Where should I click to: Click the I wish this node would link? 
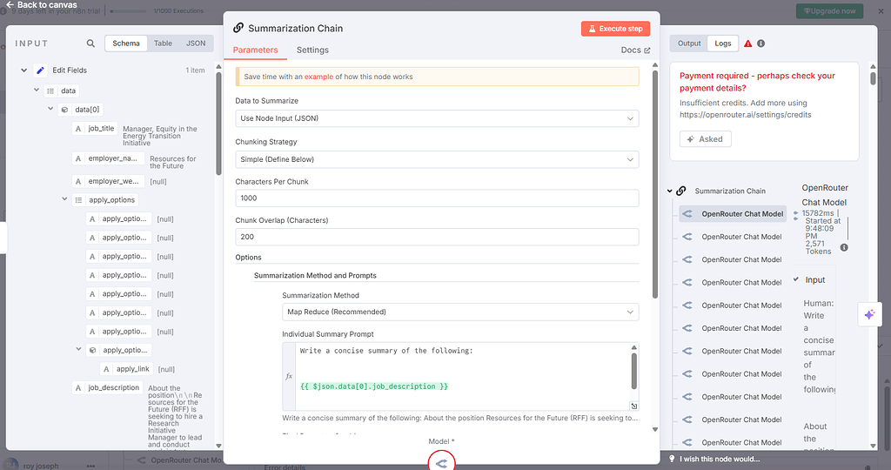[720, 460]
